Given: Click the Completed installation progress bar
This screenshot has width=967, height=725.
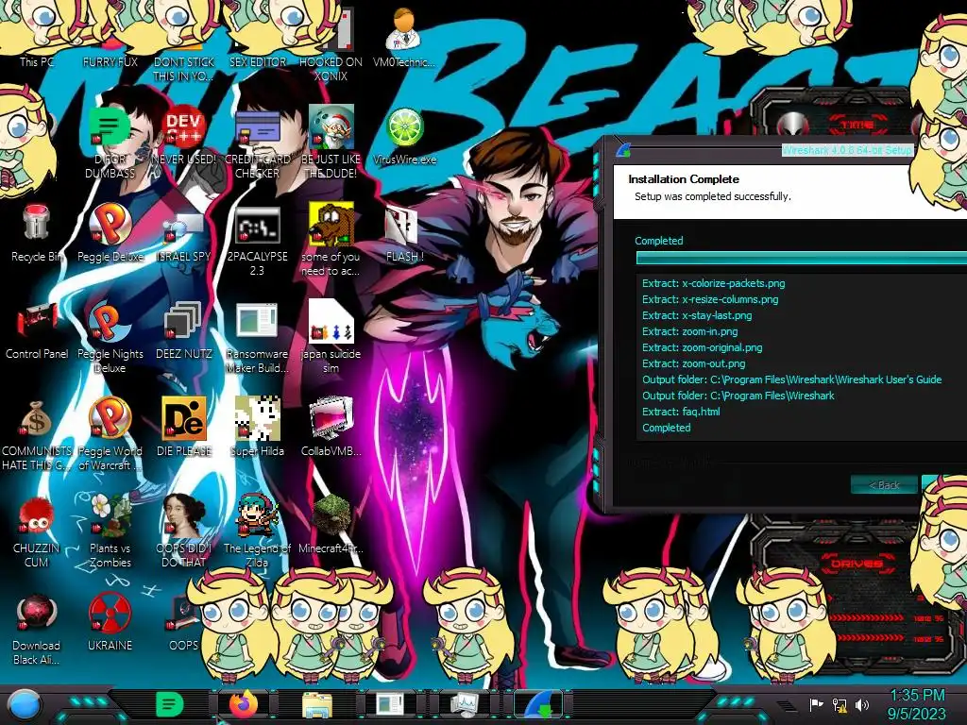Looking at the screenshot, I should [x=801, y=259].
